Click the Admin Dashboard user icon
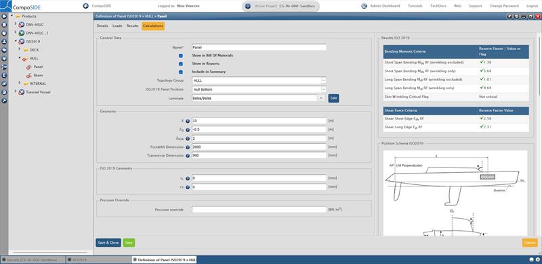The image size is (542, 264). [364, 6]
